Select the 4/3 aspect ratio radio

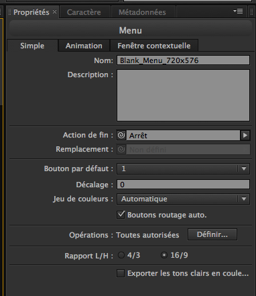(x=121, y=255)
